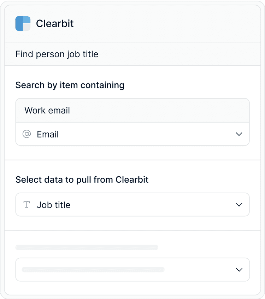Select the Find person job title header

point(132,54)
